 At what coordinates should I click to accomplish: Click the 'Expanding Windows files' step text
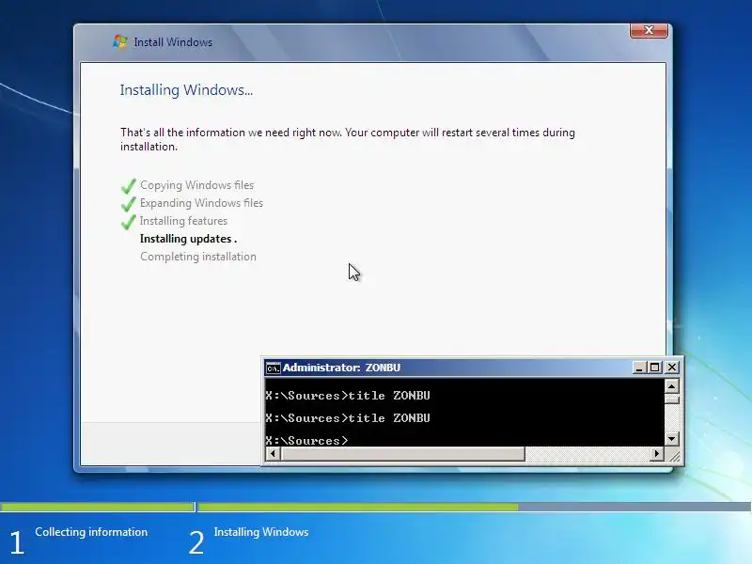(x=201, y=203)
